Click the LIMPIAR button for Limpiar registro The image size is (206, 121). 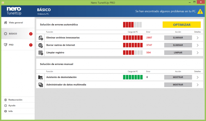click(x=178, y=53)
